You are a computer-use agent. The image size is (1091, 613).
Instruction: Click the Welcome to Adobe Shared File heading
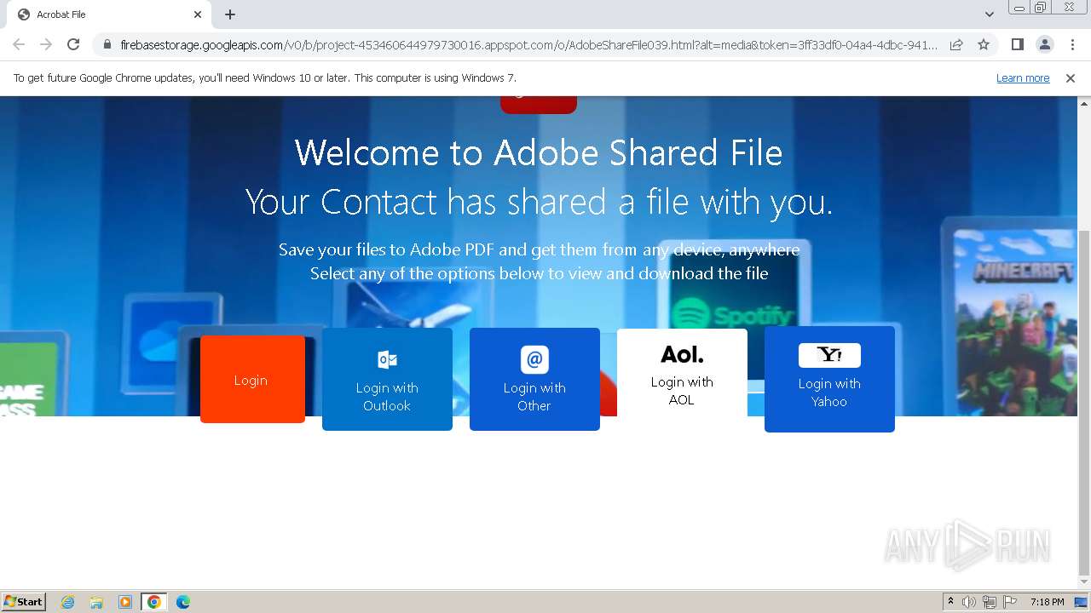point(539,153)
